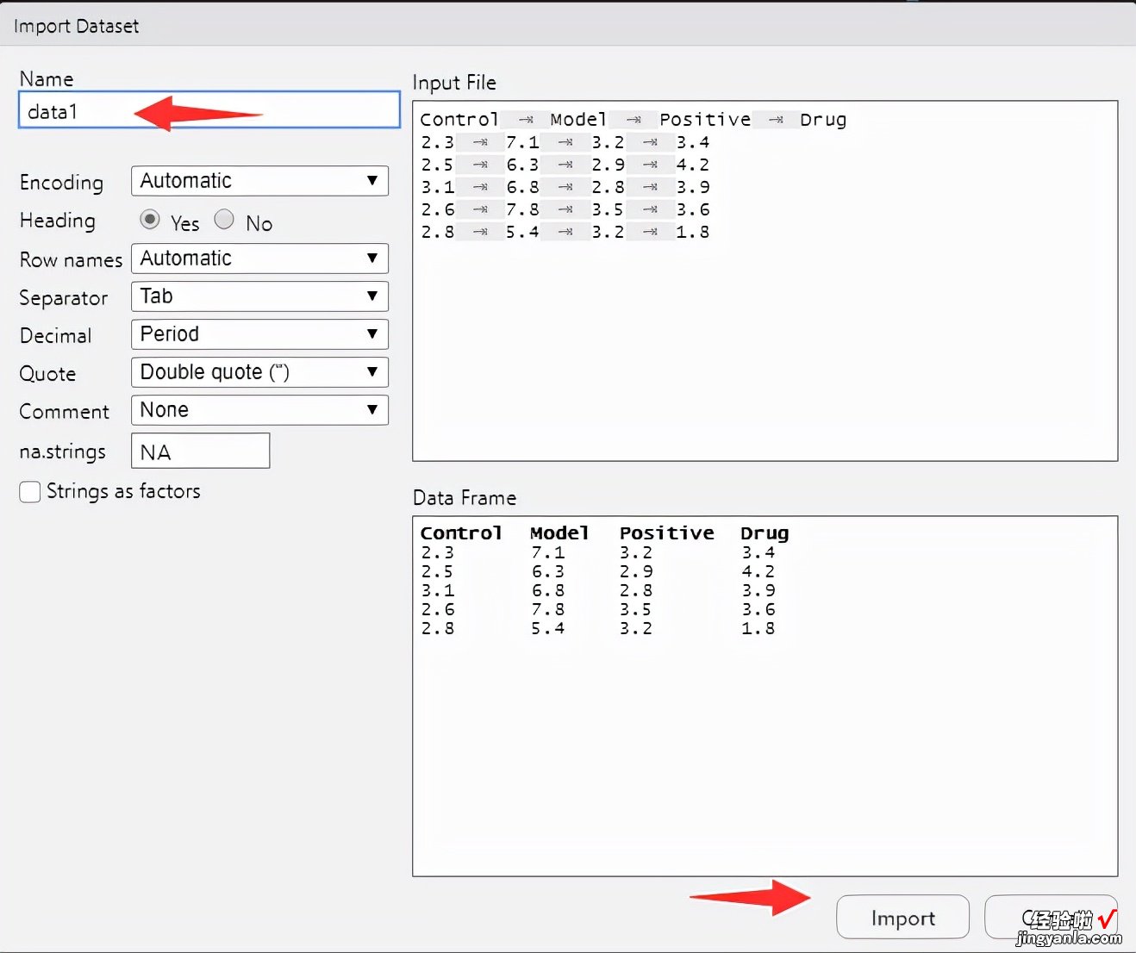
Task: Click the na.strings input field
Action: coord(200,451)
